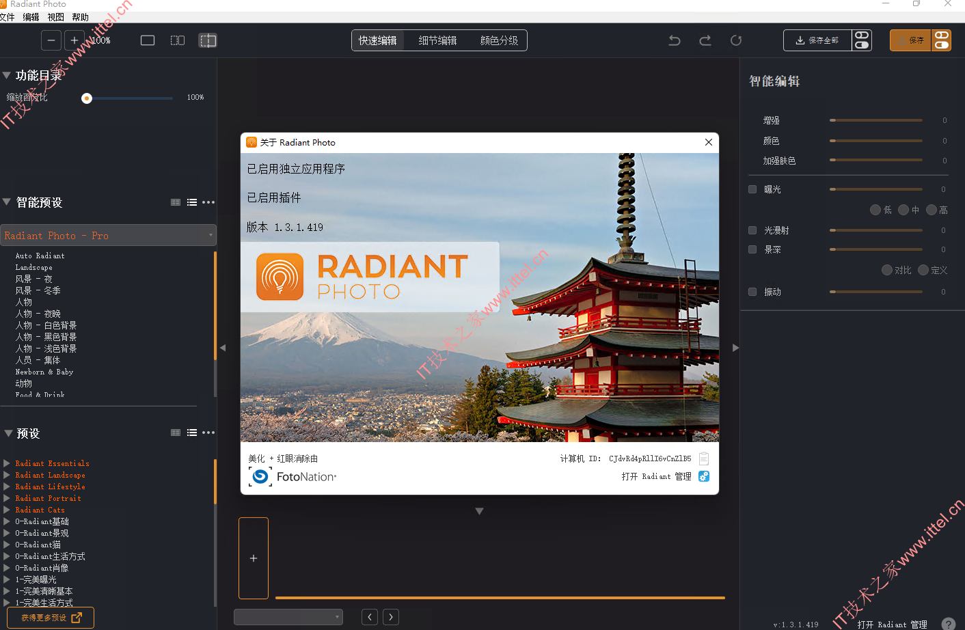Adjust the 颜色 slider
This screenshot has width=965, height=630.
click(x=876, y=141)
